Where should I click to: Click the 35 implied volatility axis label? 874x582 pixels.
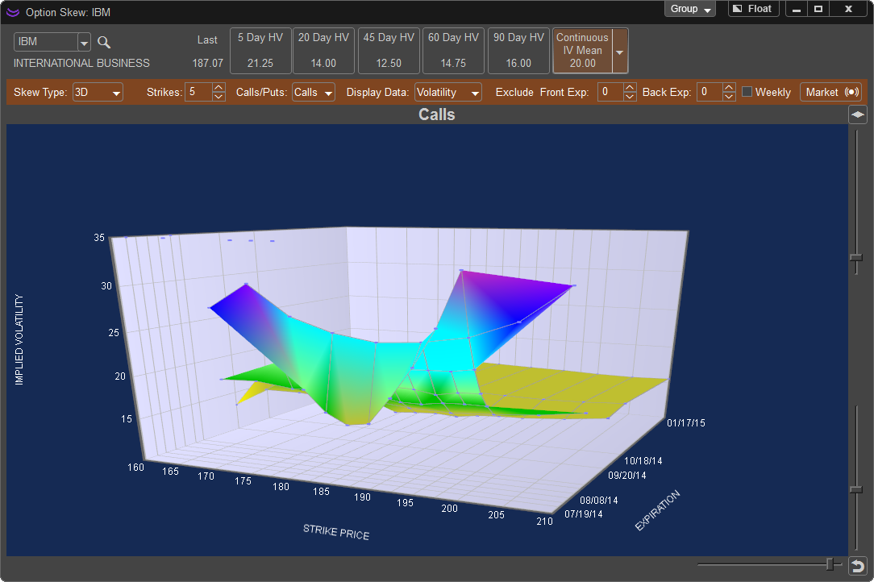point(99,238)
